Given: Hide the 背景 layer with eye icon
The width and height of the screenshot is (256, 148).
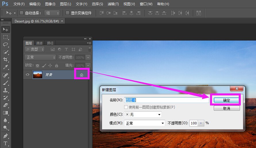Looking at the screenshot, I should [28, 75].
